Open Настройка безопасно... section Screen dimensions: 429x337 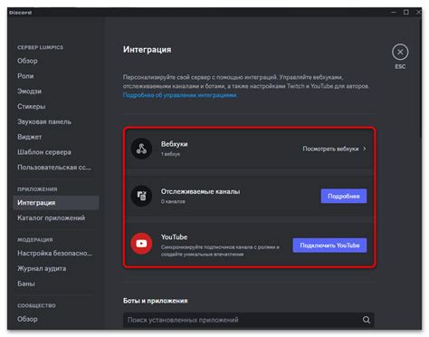pos(55,253)
